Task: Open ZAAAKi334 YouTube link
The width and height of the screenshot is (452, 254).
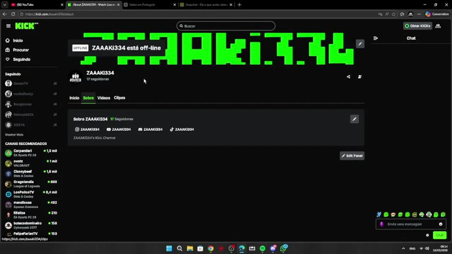Action: tap(119, 129)
